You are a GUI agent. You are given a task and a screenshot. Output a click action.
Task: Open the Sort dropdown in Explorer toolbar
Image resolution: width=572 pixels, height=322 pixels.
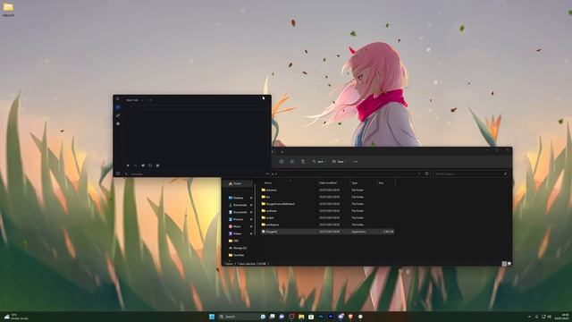320,161
